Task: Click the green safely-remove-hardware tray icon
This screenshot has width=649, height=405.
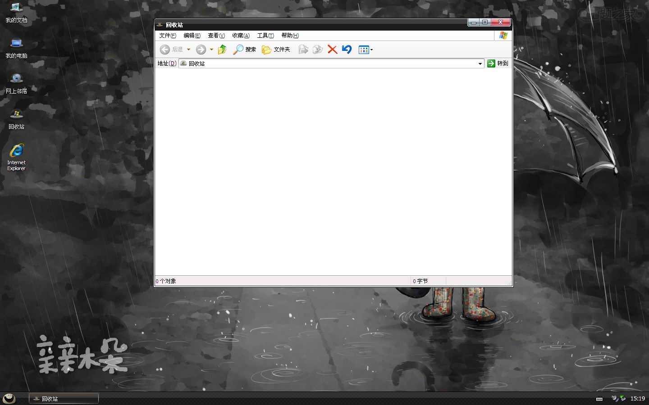Action: click(x=623, y=398)
